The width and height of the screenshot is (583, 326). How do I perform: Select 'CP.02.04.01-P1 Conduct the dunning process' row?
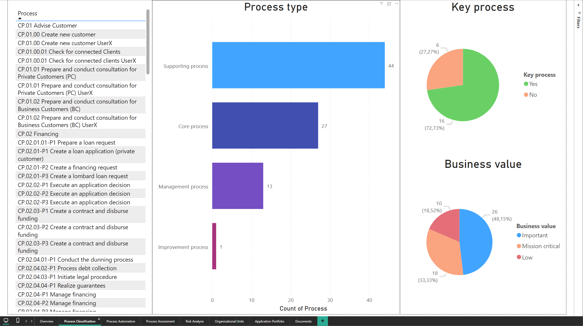pos(81,260)
